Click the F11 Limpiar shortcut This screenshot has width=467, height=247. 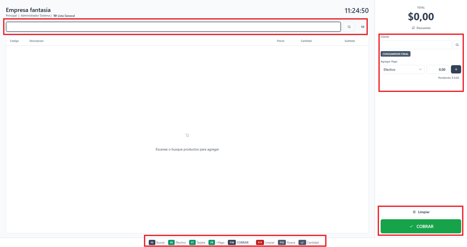[265, 243]
